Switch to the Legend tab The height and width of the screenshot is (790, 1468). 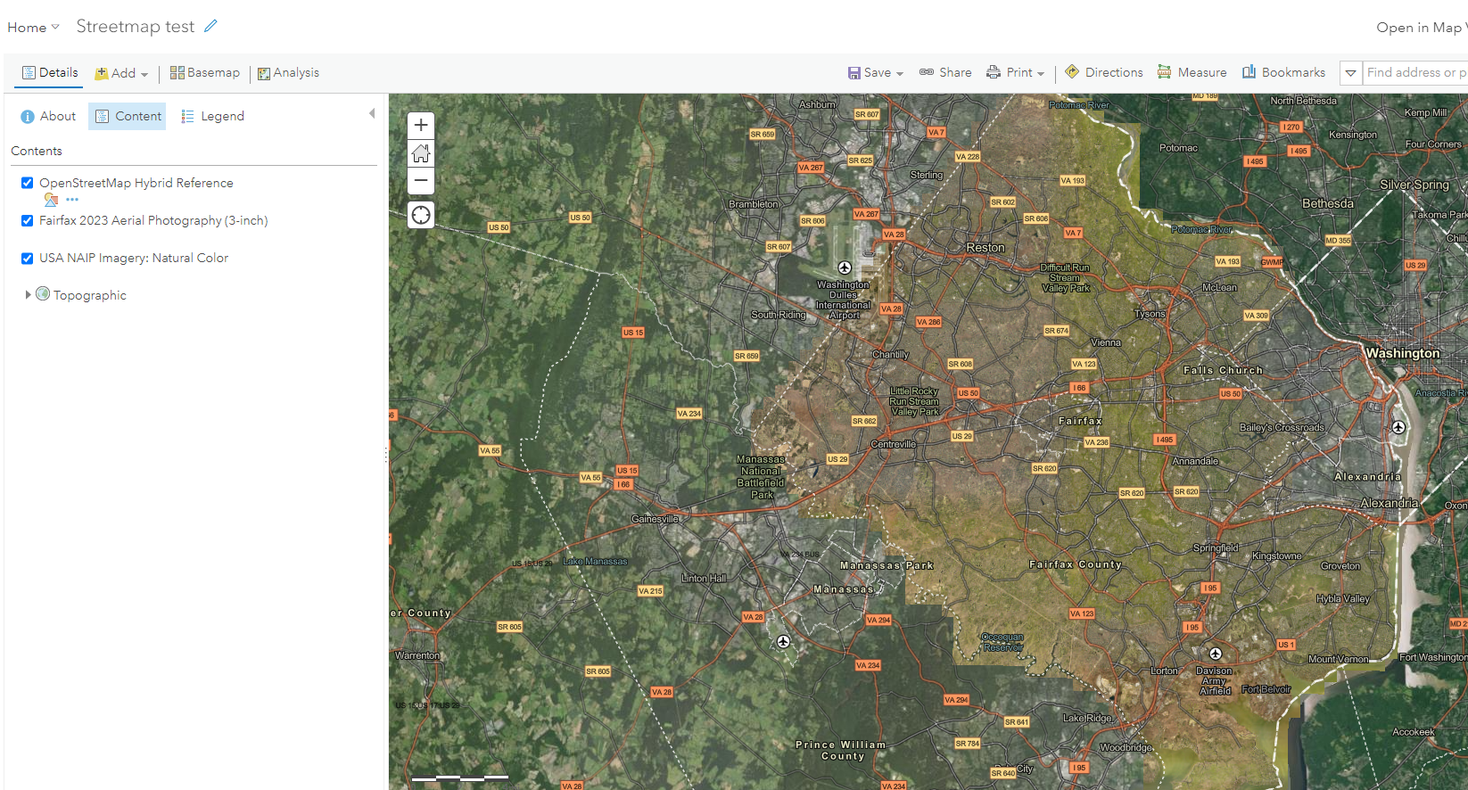[212, 116]
